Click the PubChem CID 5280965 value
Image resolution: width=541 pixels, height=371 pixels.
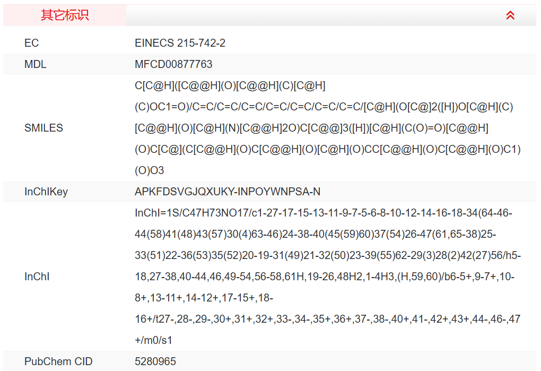coord(155,361)
